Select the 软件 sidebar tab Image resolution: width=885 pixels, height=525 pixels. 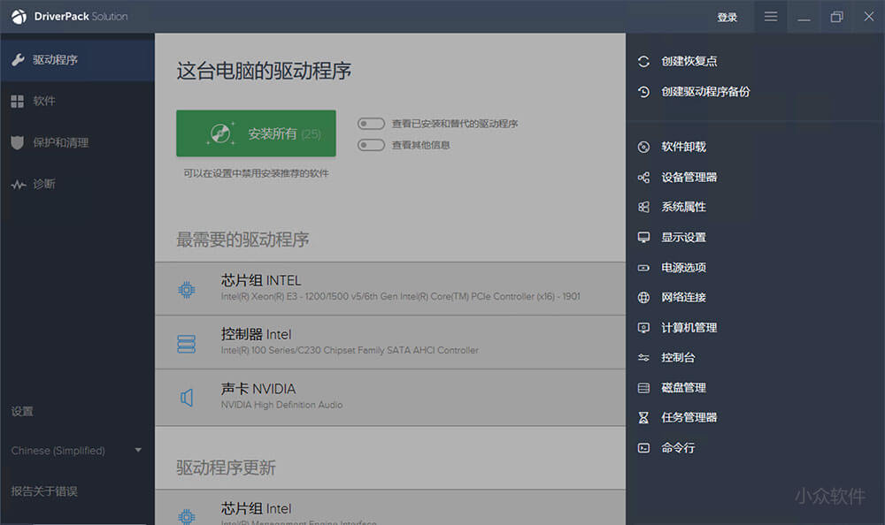tap(44, 101)
